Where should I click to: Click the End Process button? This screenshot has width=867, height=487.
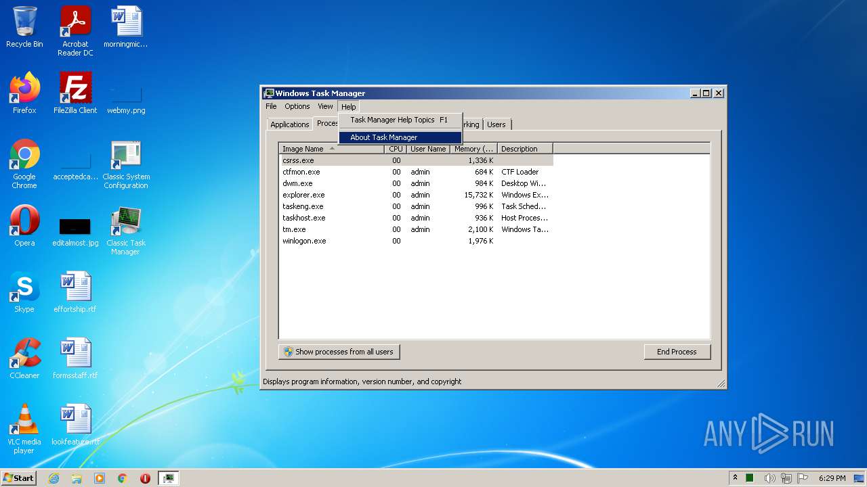click(677, 352)
